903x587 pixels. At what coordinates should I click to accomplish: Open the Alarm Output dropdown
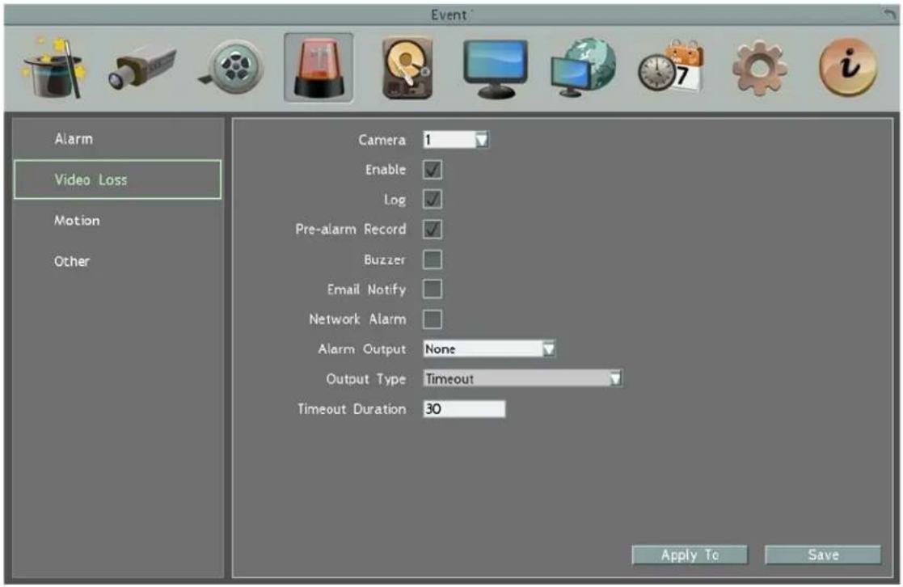pos(489,348)
